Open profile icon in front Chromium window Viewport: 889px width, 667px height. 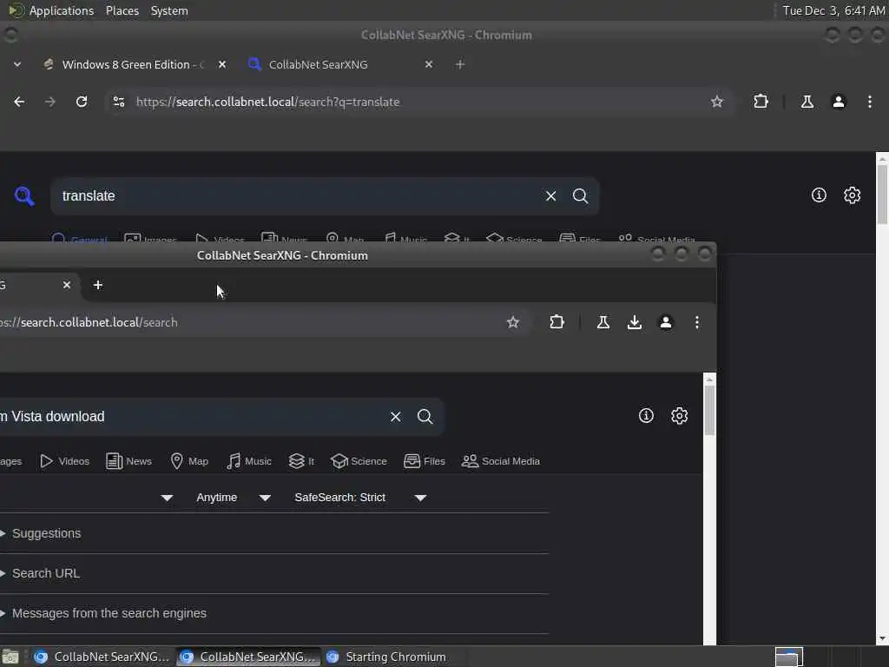pos(666,322)
